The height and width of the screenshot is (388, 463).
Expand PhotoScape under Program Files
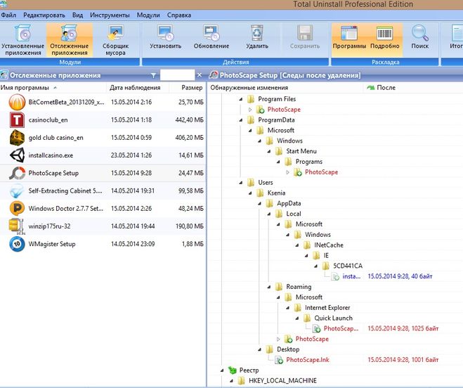point(250,110)
